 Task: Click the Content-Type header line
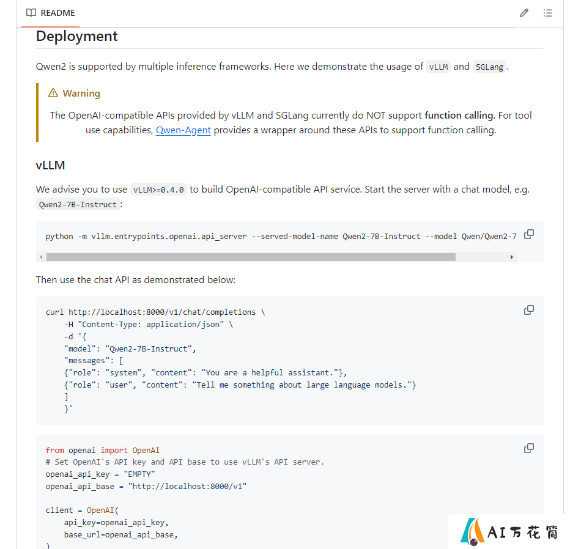149,325
